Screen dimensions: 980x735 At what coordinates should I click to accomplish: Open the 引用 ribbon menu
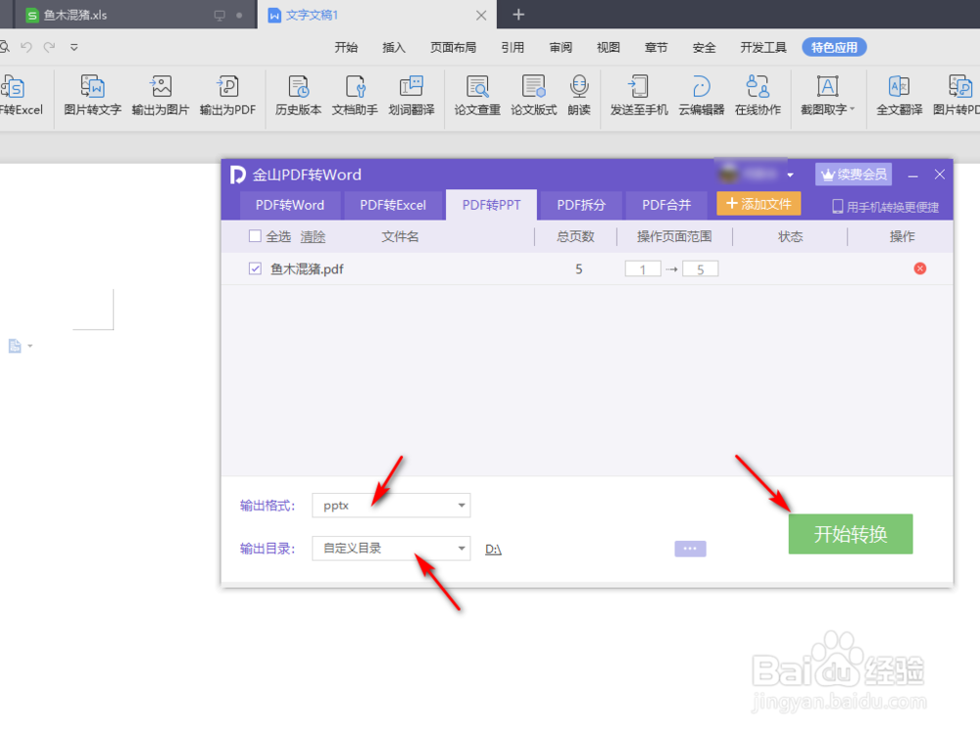pyautogui.click(x=513, y=47)
